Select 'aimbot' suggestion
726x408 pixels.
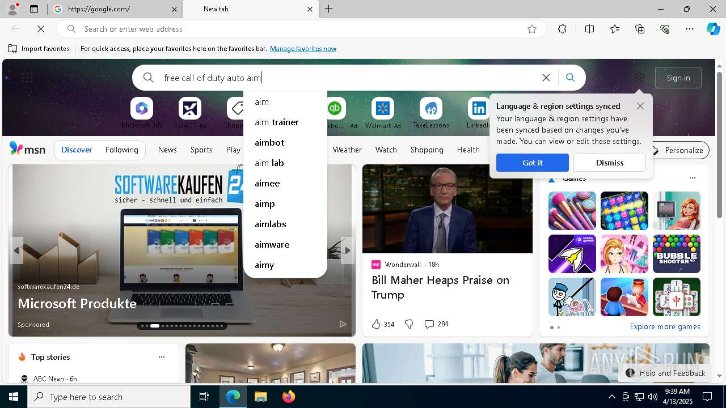285,142
